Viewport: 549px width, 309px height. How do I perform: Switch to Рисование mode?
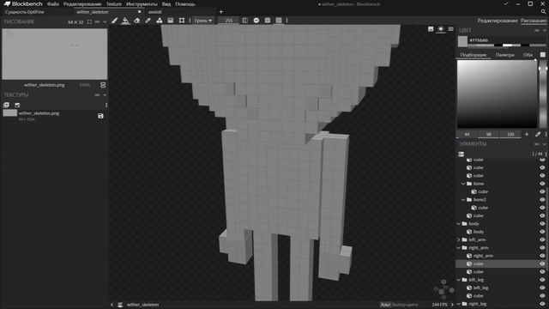click(x=534, y=21)
